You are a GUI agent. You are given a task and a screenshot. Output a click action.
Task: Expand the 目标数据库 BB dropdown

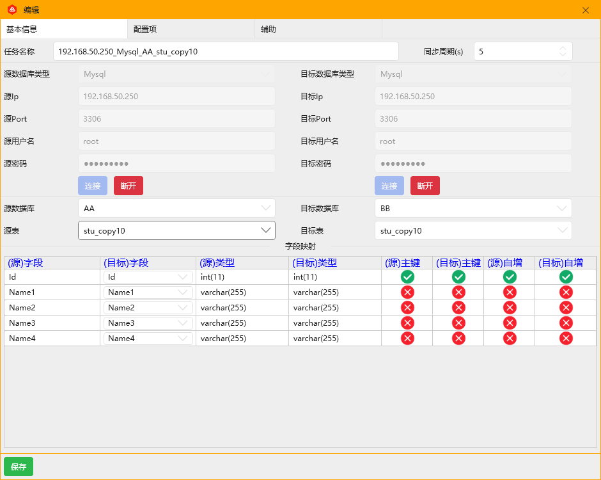473,209
